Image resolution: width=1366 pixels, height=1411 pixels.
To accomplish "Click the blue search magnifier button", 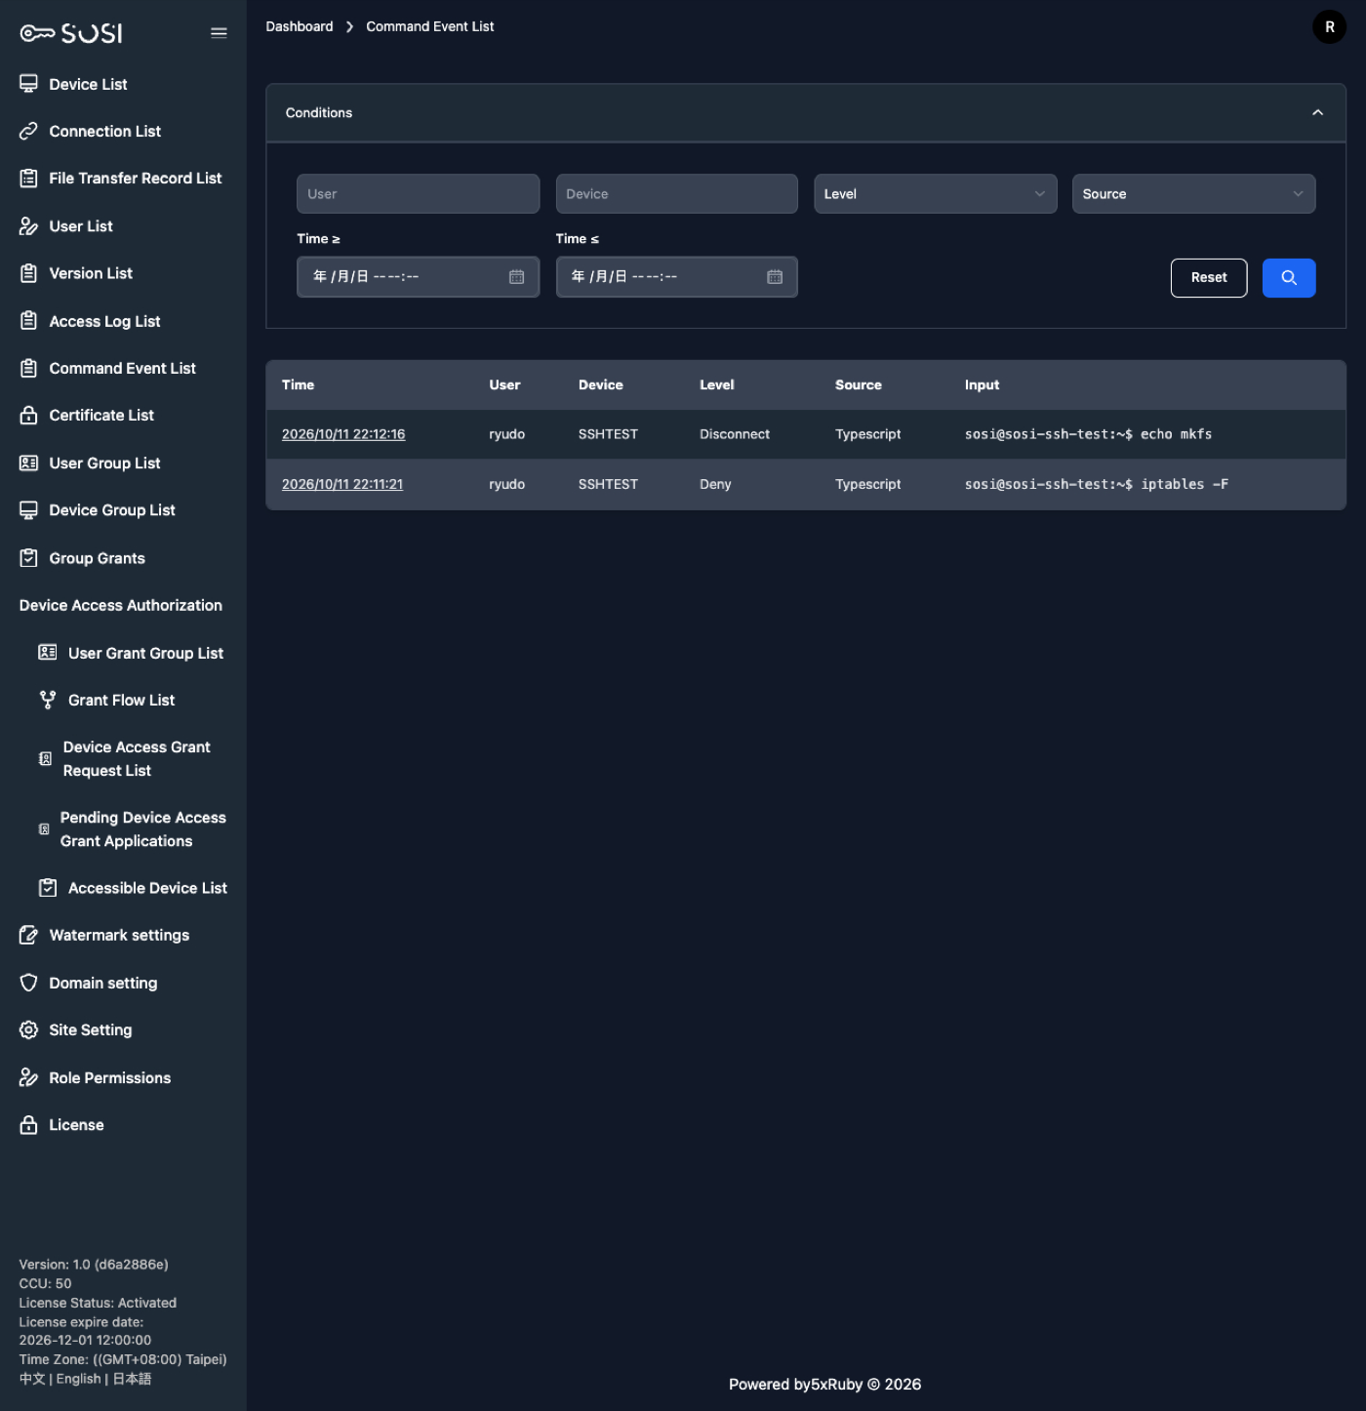I will (x=1288, y=278).
